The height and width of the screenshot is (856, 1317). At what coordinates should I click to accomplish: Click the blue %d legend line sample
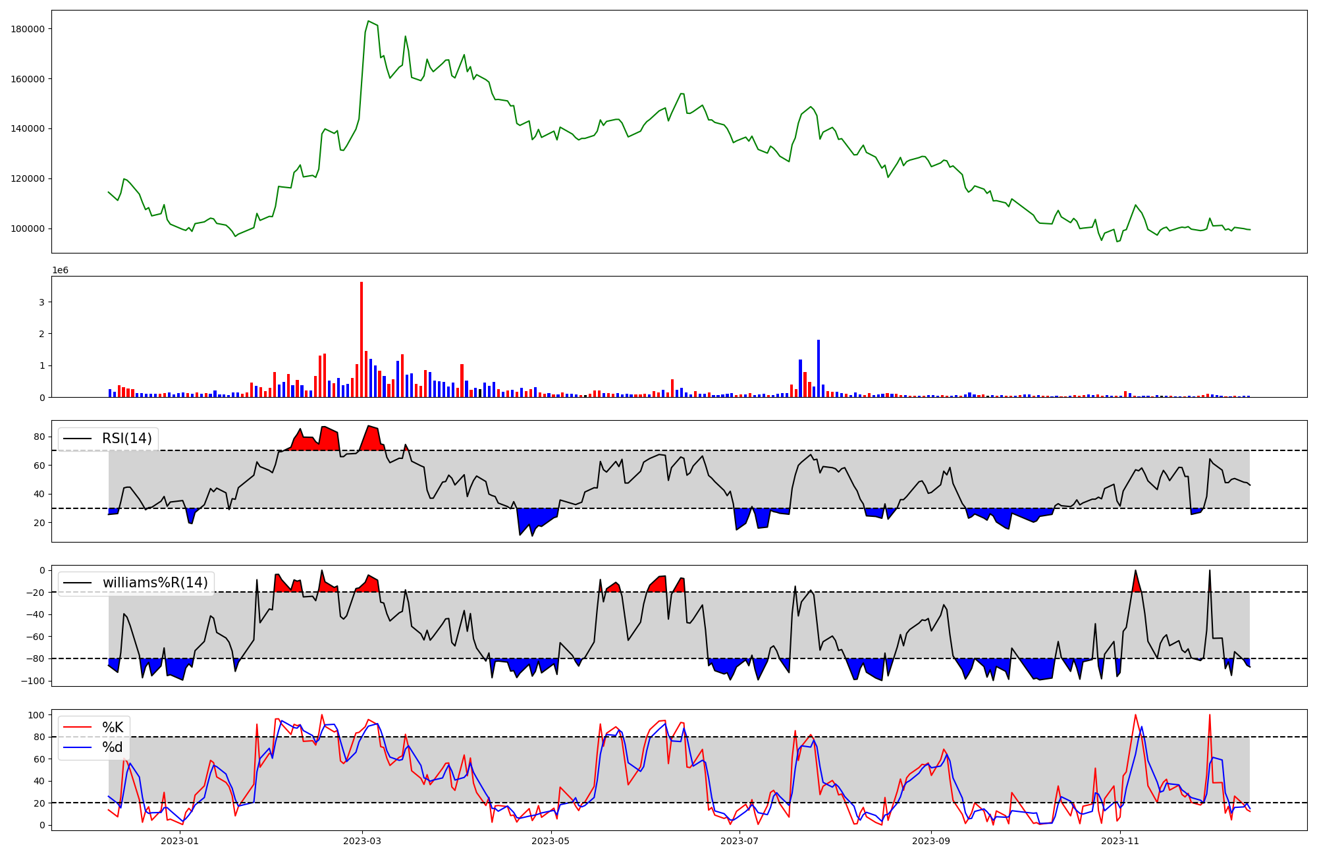coord(77,747)
